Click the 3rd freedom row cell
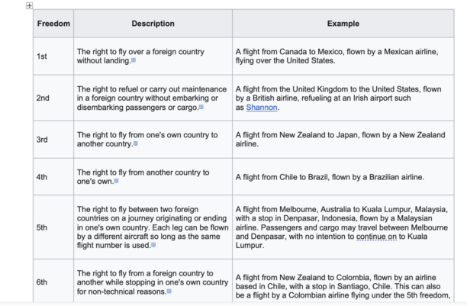The image size is (467, 306). coord(53,140)
